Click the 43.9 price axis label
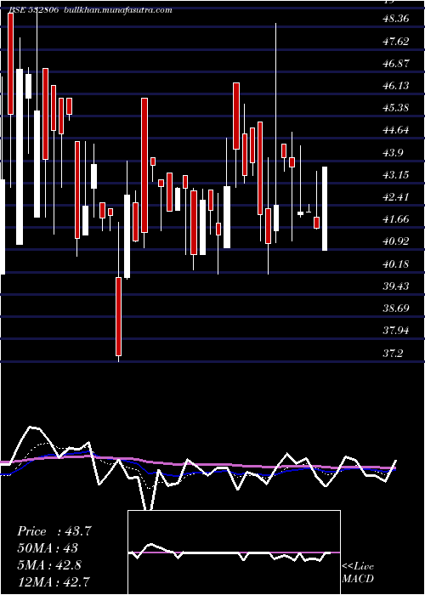 pyautogui.click(x=394, y=153)
